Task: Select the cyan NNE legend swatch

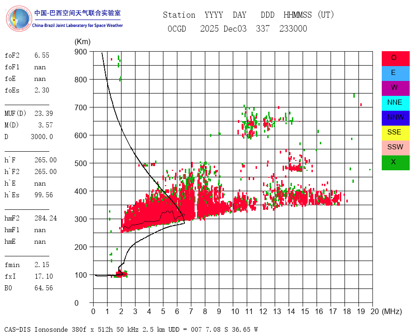Action: [x=395, y=103]
